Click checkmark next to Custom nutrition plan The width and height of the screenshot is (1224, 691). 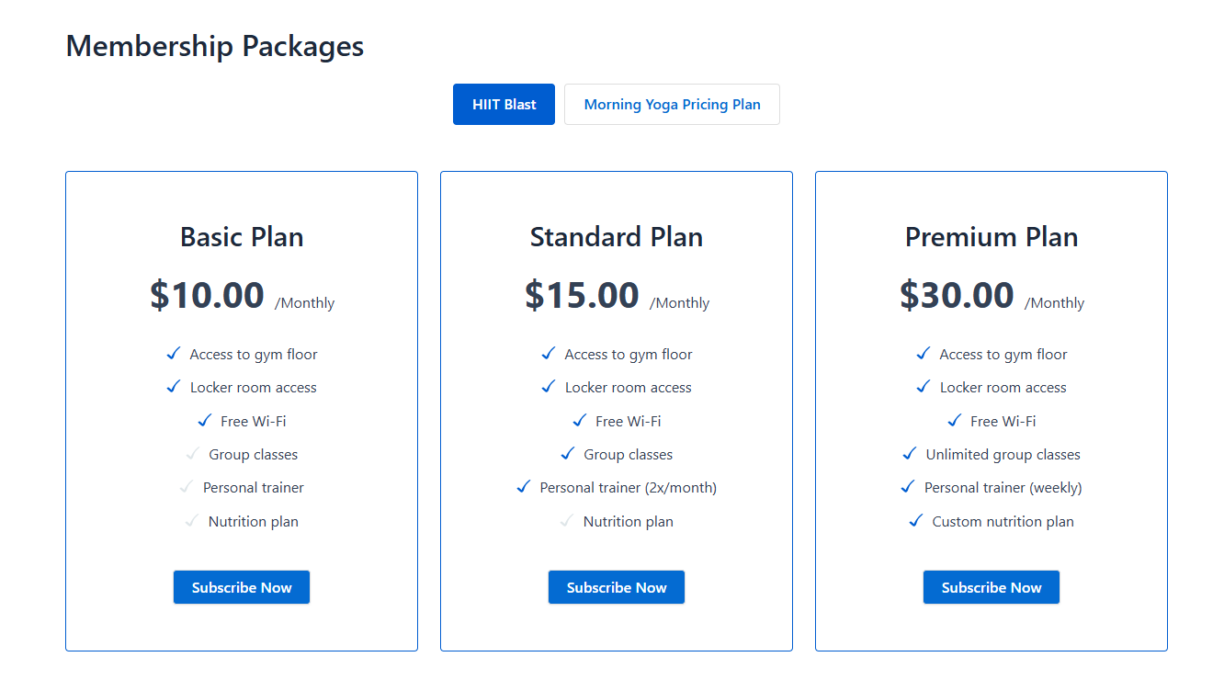[916, 521]
